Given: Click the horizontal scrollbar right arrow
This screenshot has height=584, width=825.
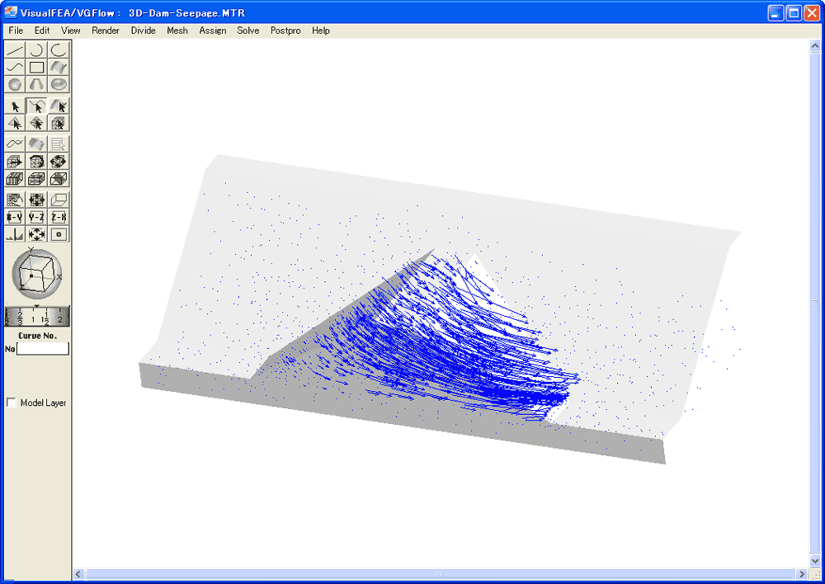Looking at the screenshot, I should pos(802,574).
